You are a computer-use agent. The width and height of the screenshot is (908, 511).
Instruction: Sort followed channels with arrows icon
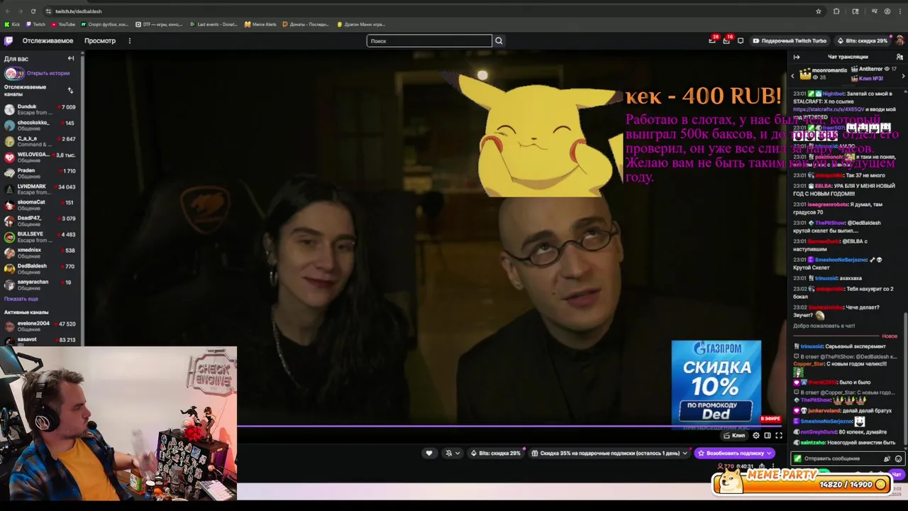click(70, 90)
